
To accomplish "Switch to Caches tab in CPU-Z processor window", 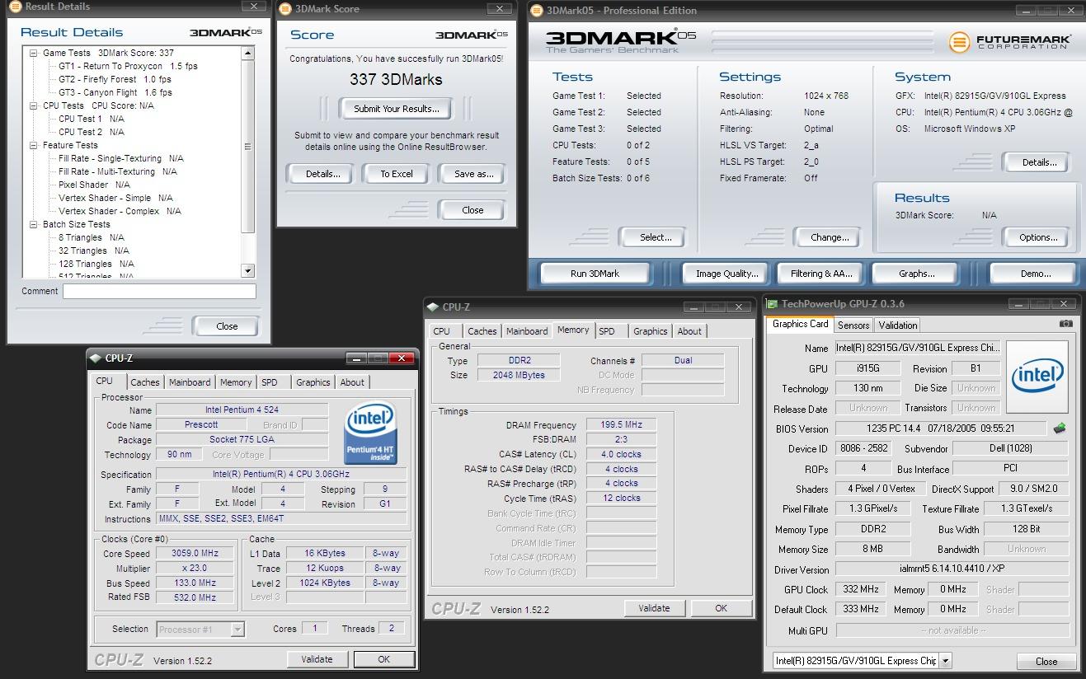I will pos(144,382).
